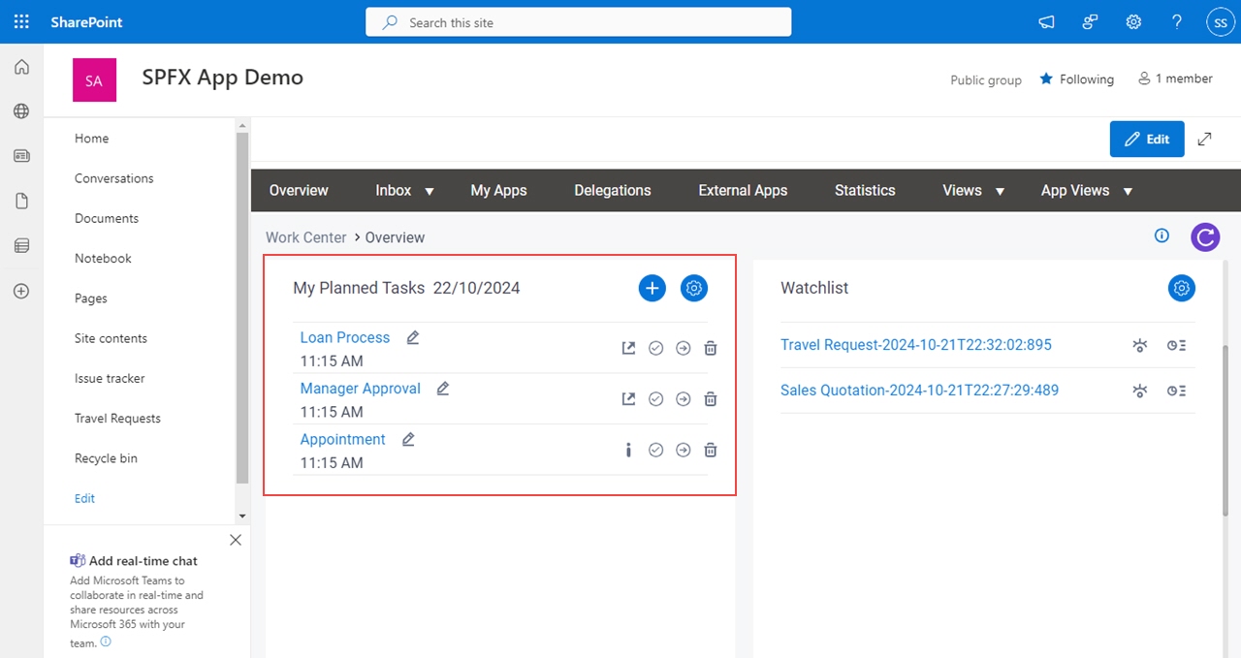
Task: Open the Overview tab in the nav bar
Action: coord(299,190)
